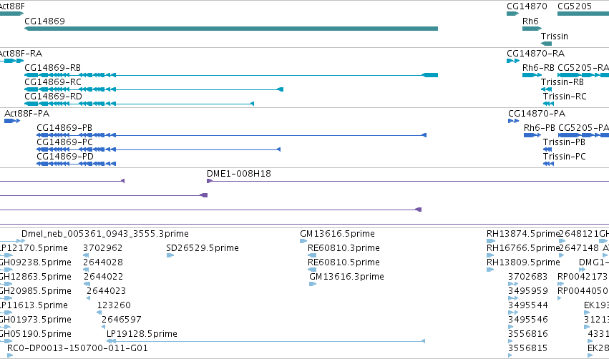The image size is (609, 359).
Task: Select the CG14869-RB transcript line
Action: point(231,75)
